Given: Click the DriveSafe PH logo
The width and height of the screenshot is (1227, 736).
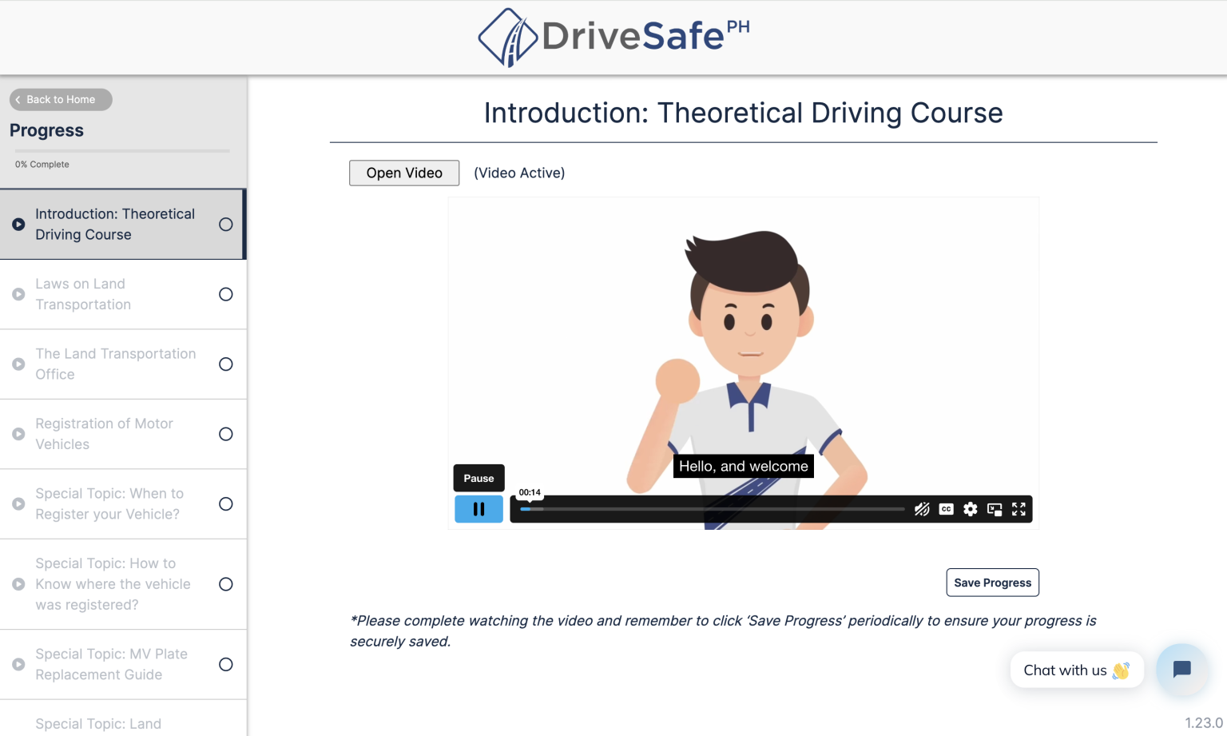Looking at the screenshot, I should tap(613, 36).
